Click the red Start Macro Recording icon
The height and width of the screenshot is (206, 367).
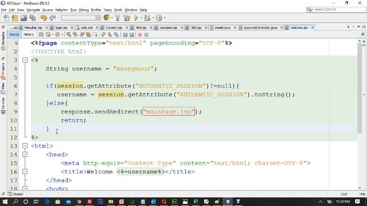(x=140, y=34)
